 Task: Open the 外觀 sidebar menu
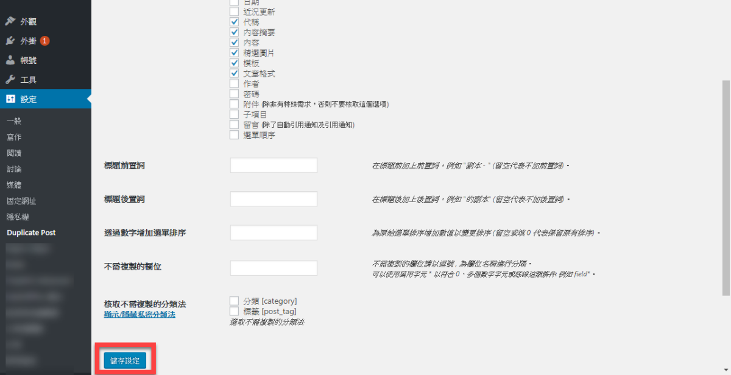tap(46, 21)
